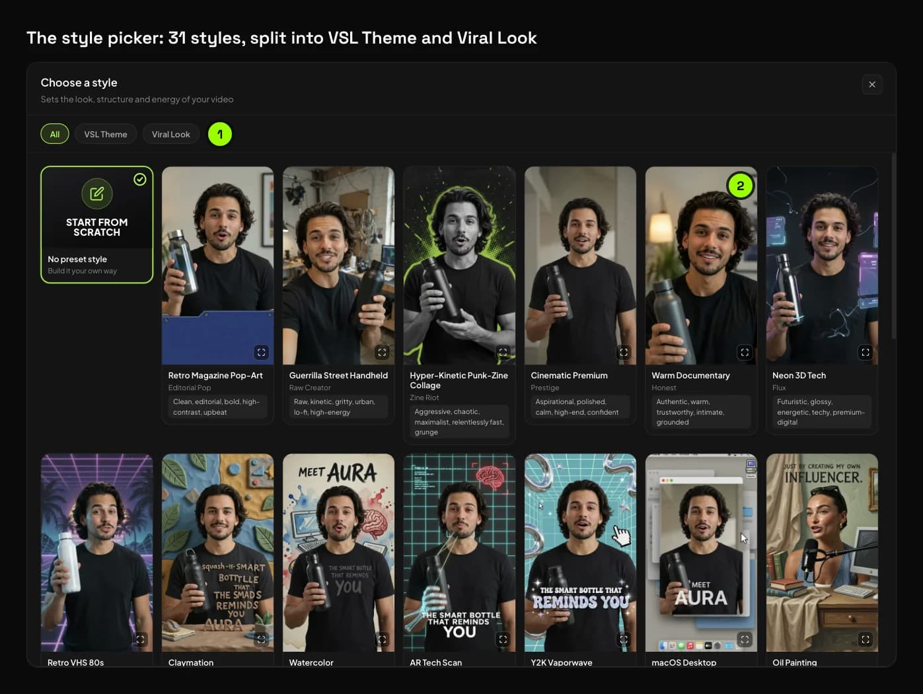Expand preview of Hyper-Kinetic Punk-Zine Collage
This screenshot has height=694, width=923.
tap(503, 352)
